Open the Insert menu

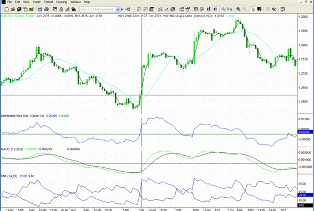[37, 2]
